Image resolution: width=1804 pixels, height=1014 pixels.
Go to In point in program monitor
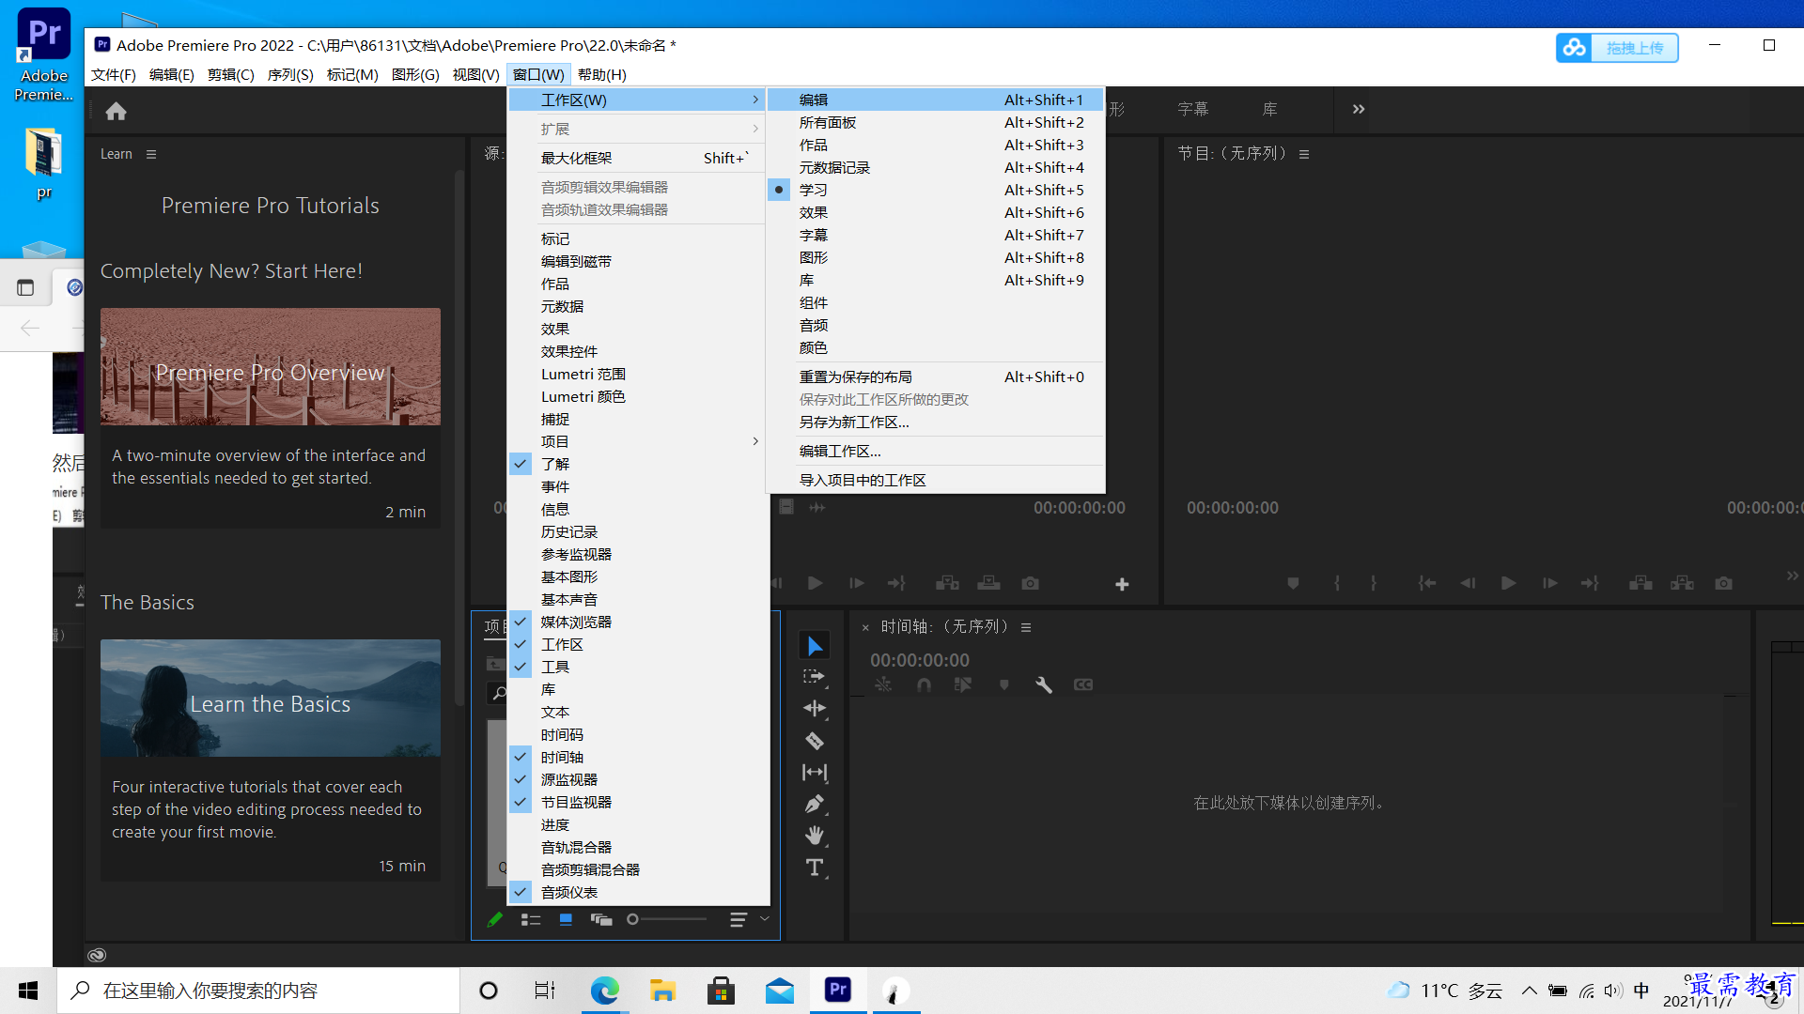click(1427, 583)
